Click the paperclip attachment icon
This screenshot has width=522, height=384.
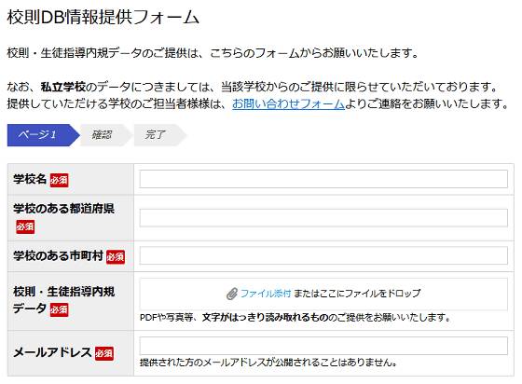[x=232, y=294]
